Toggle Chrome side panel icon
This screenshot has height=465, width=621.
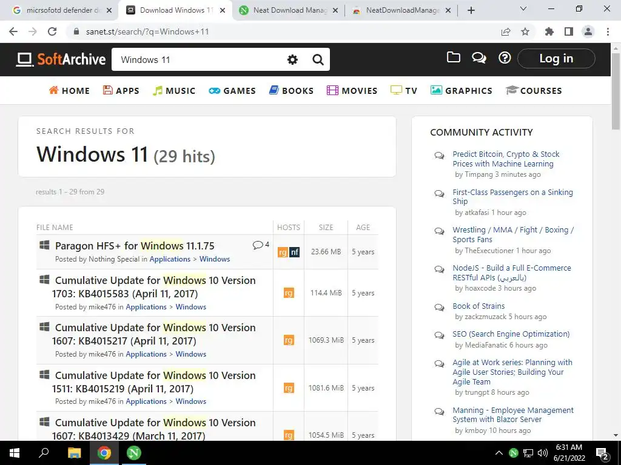tap(569, 31)
